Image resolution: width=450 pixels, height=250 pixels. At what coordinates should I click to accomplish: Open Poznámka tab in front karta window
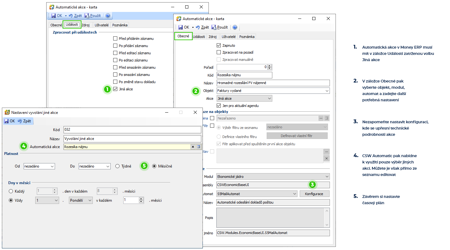(247, 37)
